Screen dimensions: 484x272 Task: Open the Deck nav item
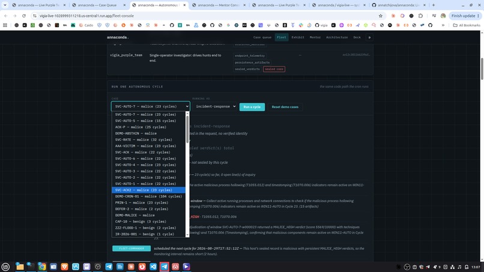tap(357, 37)
